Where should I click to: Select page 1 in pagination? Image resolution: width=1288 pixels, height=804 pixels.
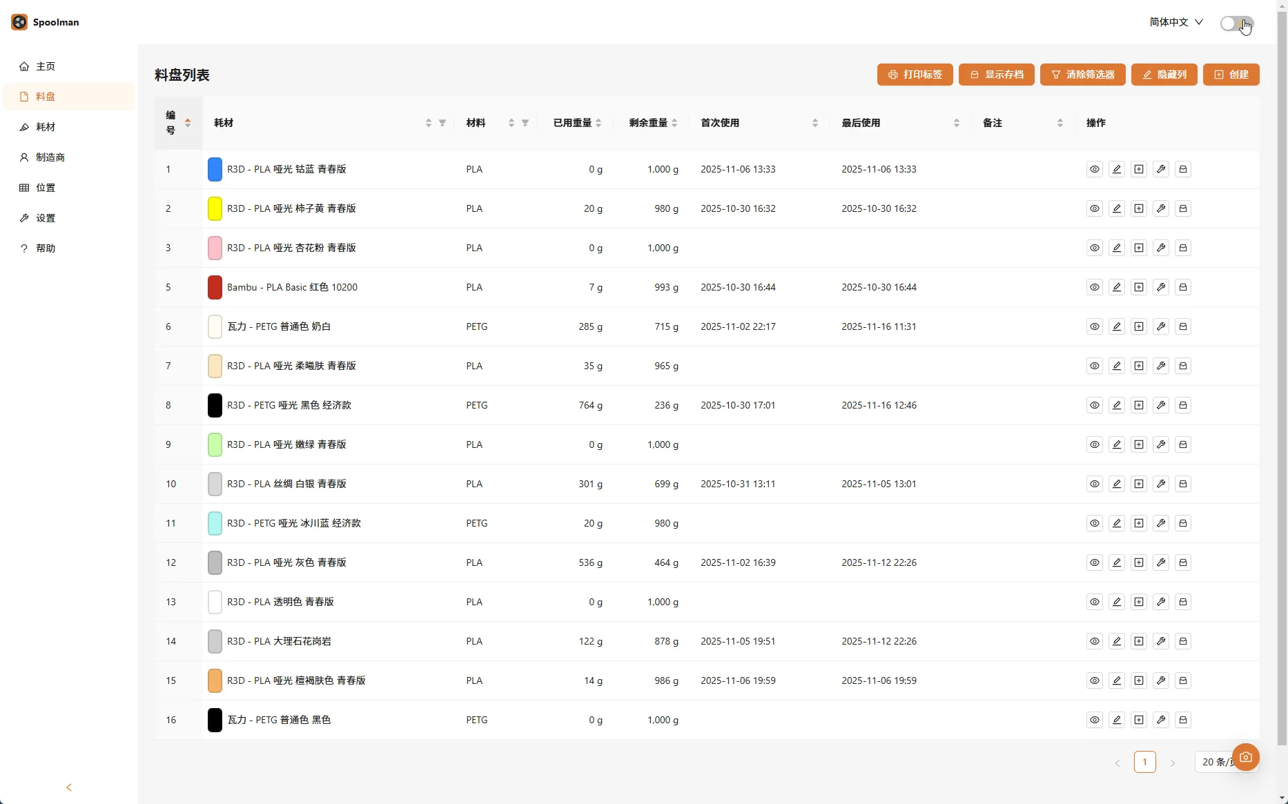tap(1144, 762)
